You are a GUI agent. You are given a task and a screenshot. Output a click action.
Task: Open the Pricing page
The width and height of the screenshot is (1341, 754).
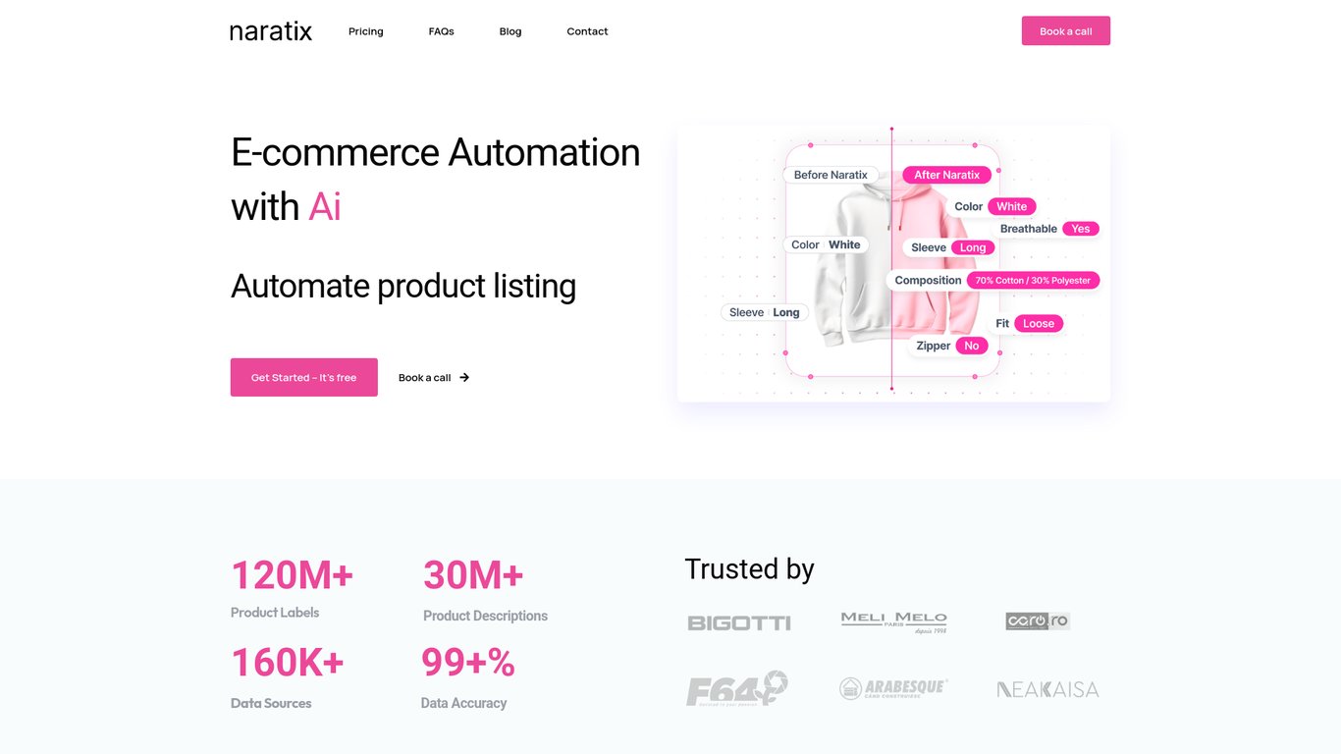coord(366,31)
